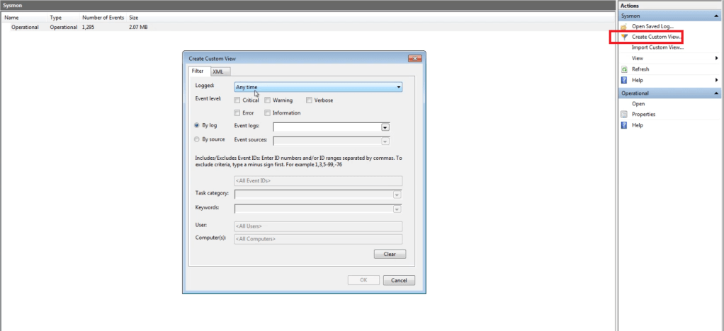Click the Open Saved Log folder icon
Screen dimensions: 724x331
[624, 26]
